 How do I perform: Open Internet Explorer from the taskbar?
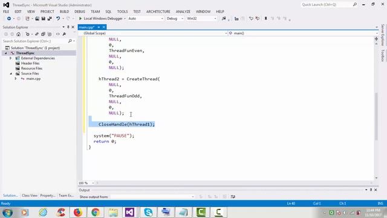point(43,213)
